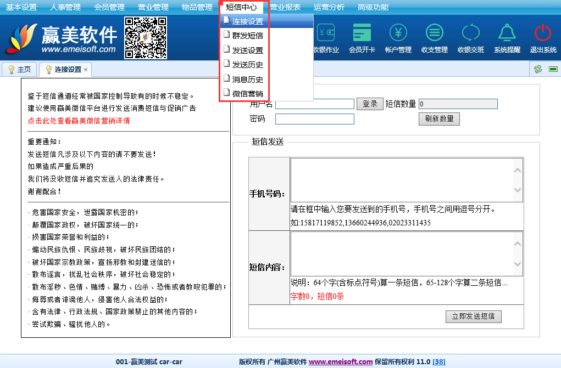Choose 群发短信 from the open menu

coord(247,36)
